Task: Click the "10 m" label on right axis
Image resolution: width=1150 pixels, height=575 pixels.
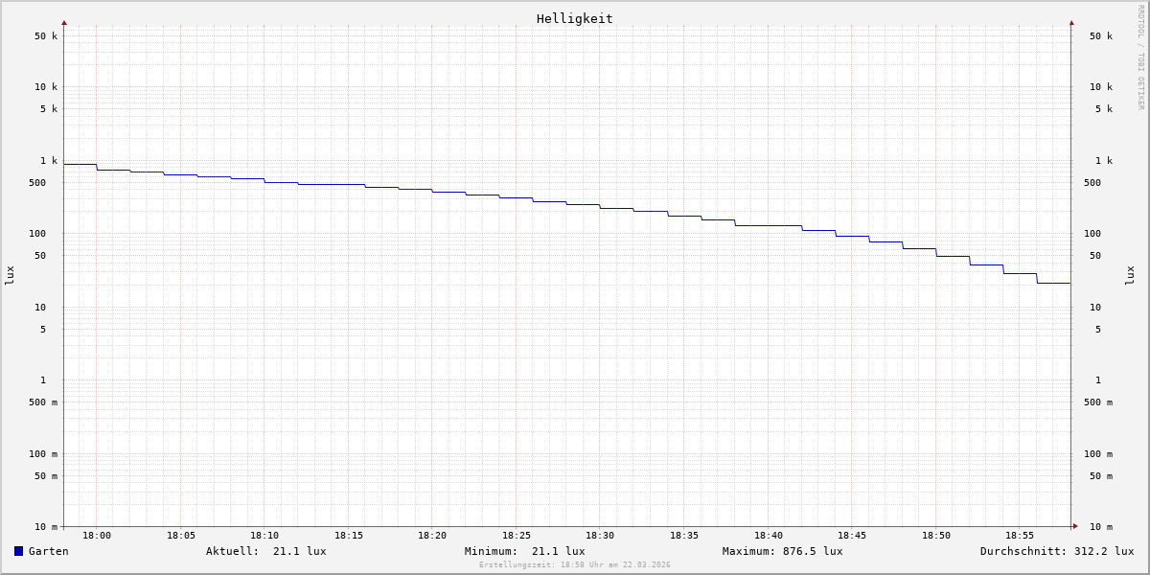Action: (1101, 527)
